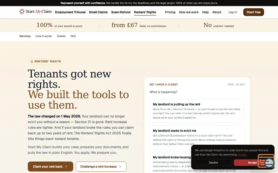
Task: Click 'FREE · 30 SEC' label
Action: tap(236, 84)
